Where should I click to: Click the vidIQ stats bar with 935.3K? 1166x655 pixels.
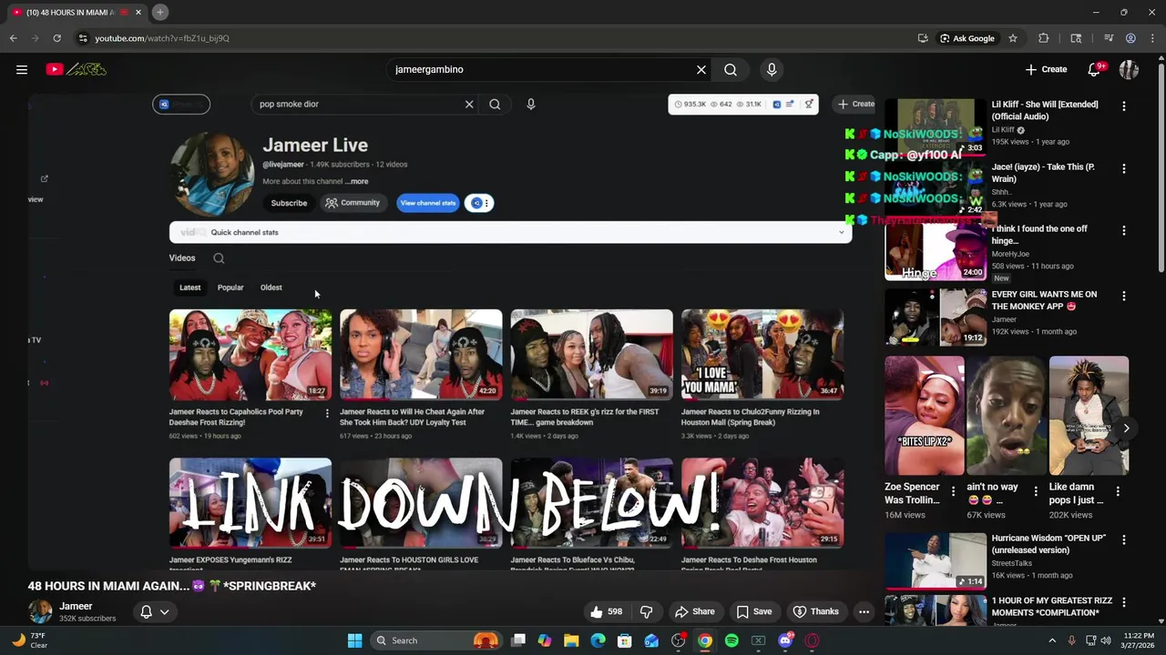(x=742, y=104)
